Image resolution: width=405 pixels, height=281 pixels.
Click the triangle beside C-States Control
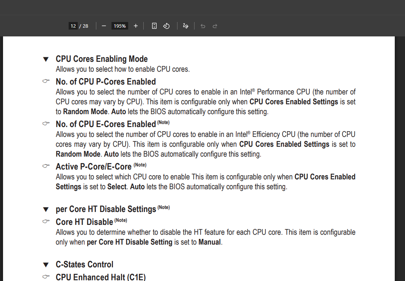pyautogui.click(x=46, y=265)
